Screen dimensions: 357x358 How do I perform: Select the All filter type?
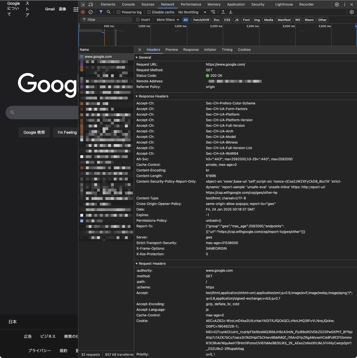tap(185, 20)
